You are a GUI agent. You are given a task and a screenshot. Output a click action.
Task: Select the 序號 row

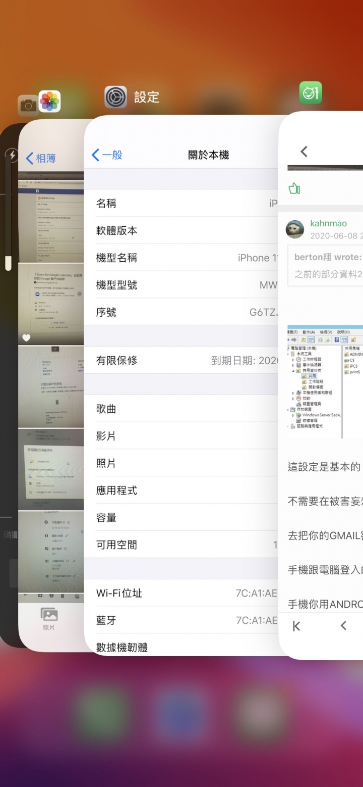181,312
